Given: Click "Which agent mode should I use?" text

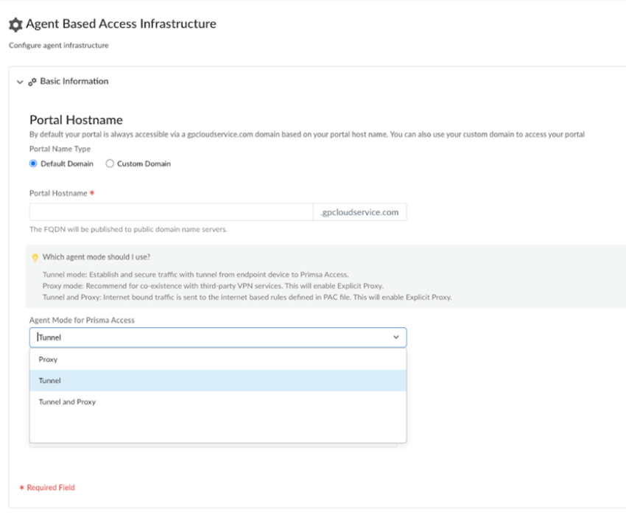Looking at the screenshot, I should coord(96,257).
